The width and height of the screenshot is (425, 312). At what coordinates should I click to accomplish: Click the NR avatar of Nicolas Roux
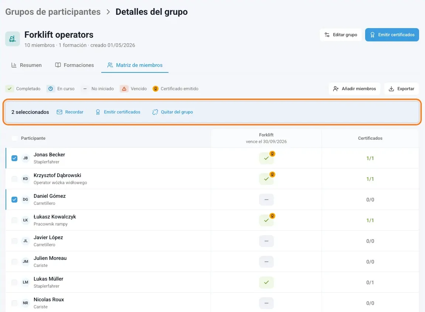point(25,303)
